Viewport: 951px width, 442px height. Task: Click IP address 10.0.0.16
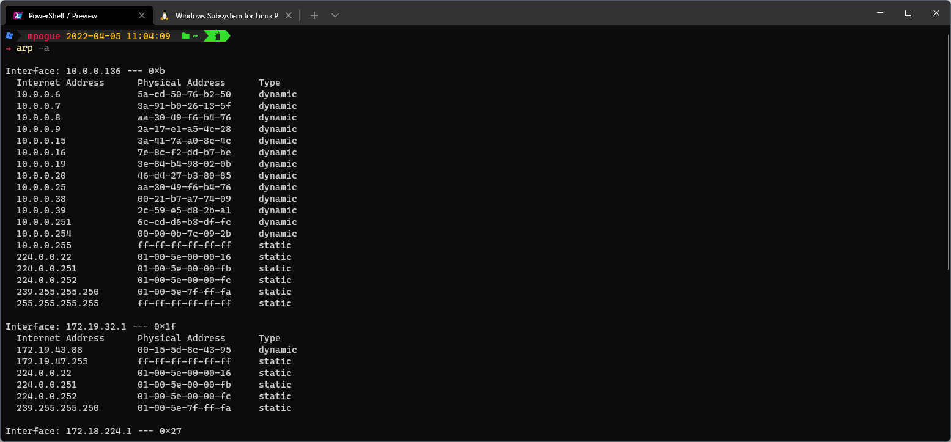pos(41,152)
